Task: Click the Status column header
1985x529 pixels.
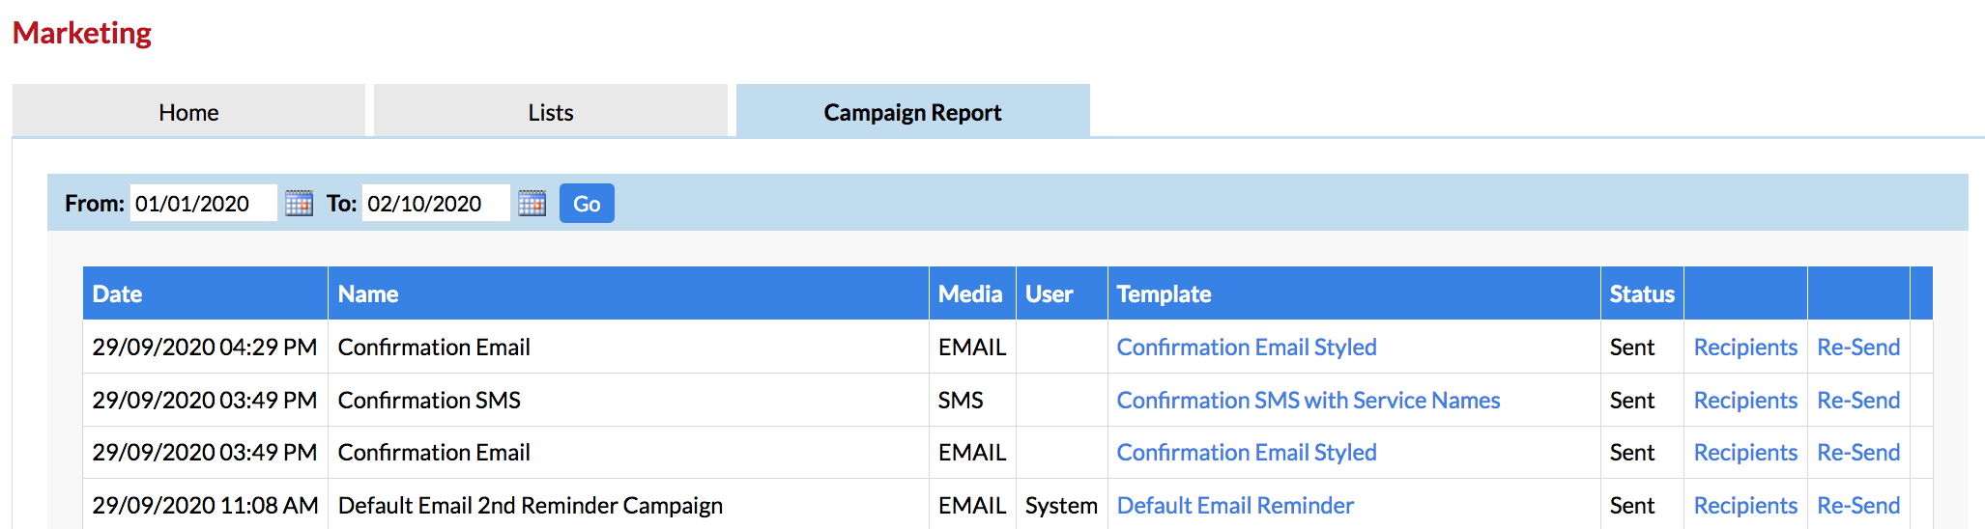Action: tap(1642, 293)
